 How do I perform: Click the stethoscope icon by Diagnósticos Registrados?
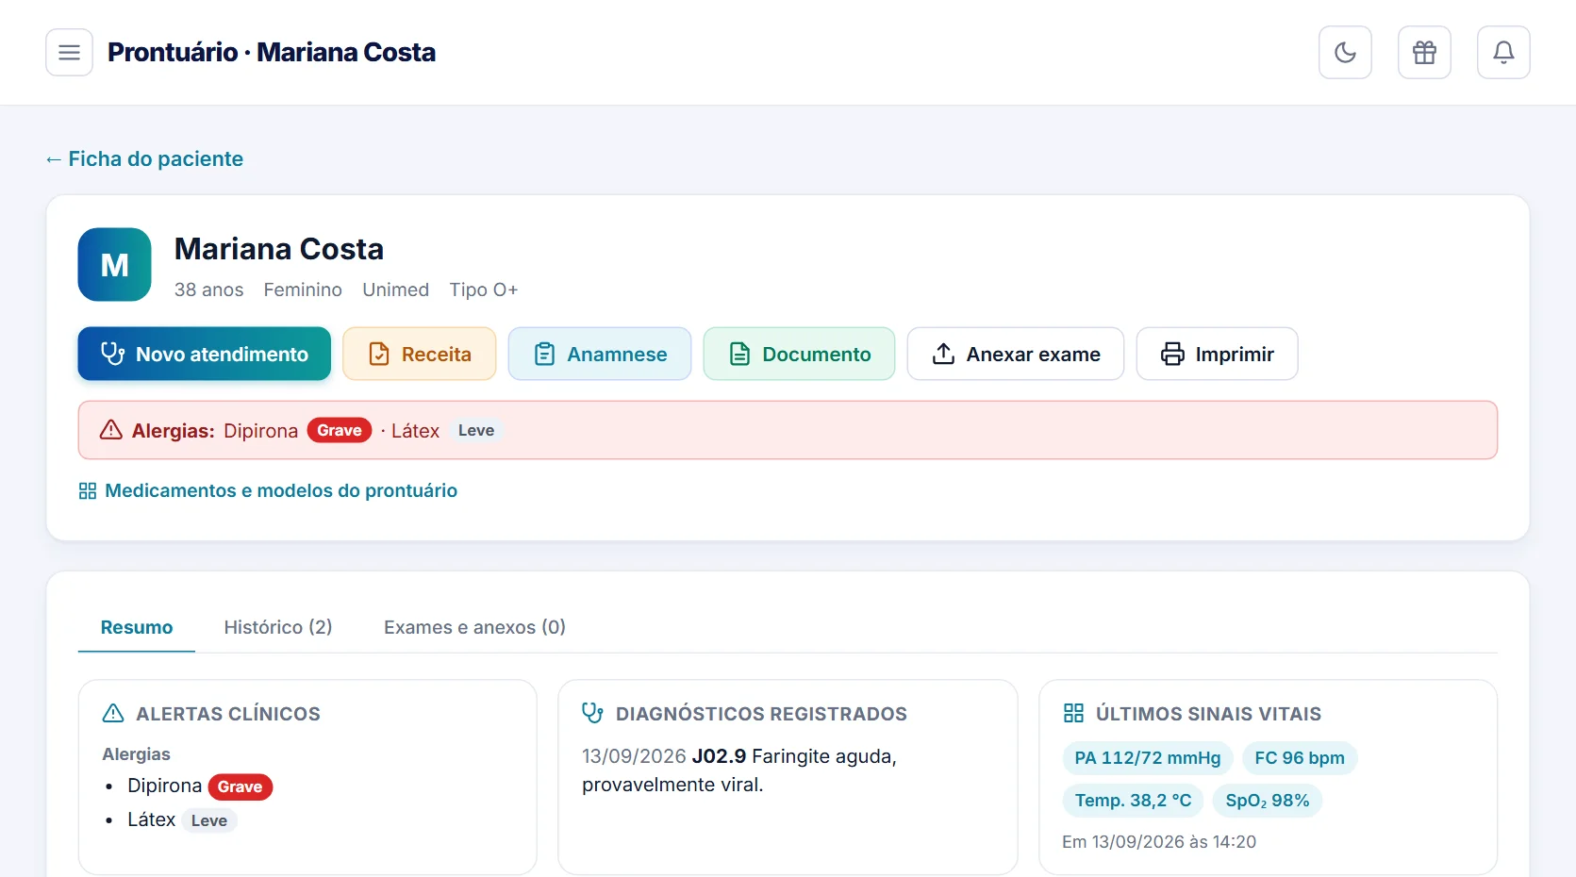pos(592,713)
